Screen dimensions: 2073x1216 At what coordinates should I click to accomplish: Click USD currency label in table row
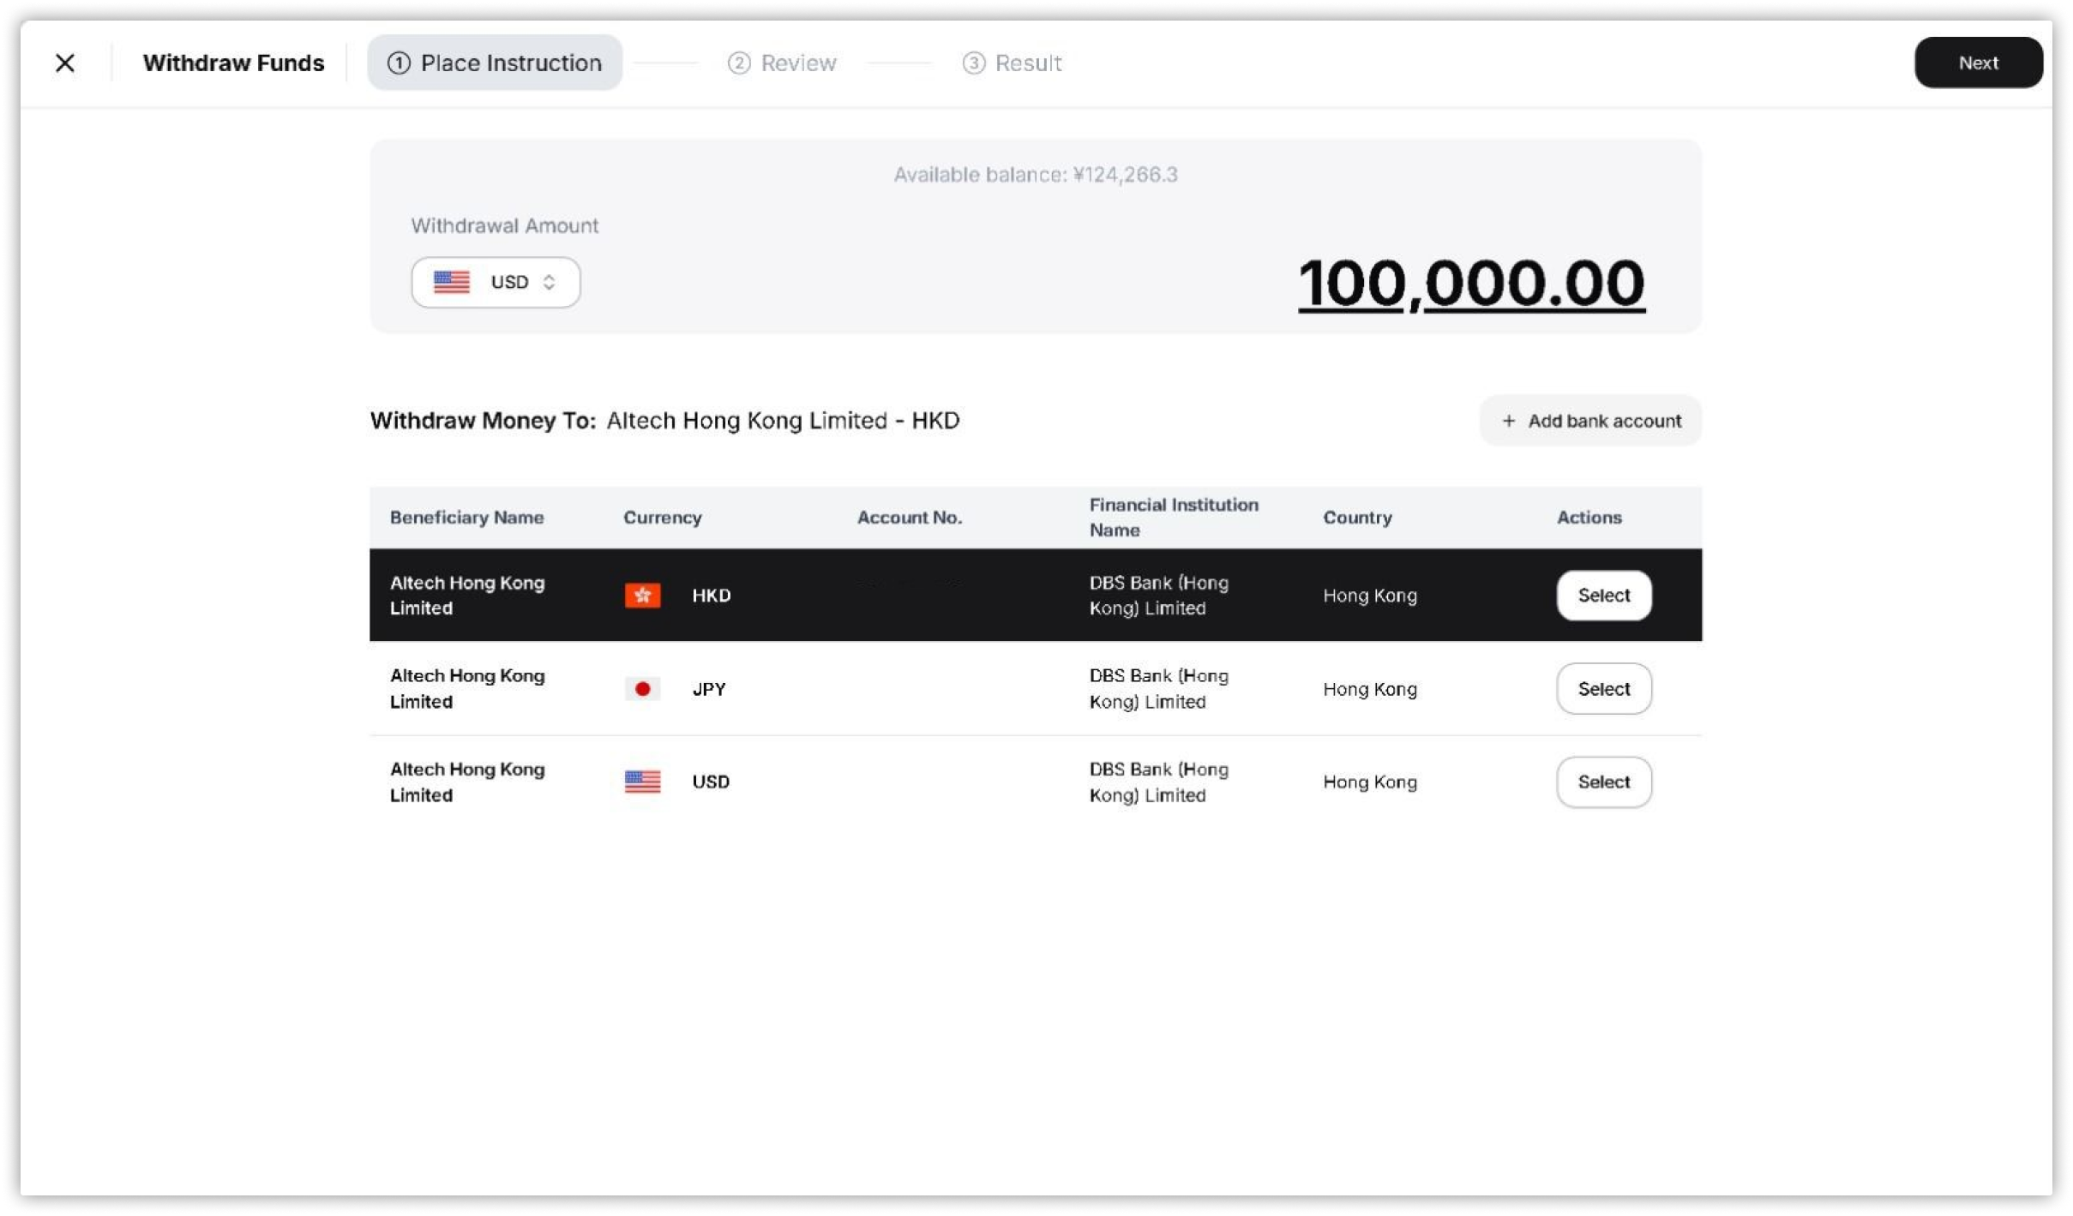(x=710, y=782)
